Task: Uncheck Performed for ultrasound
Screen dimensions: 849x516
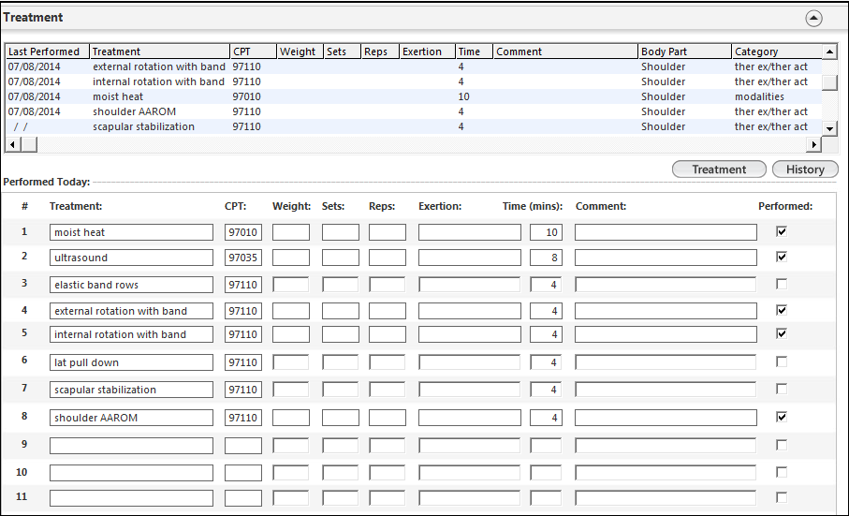Action: 782,257
